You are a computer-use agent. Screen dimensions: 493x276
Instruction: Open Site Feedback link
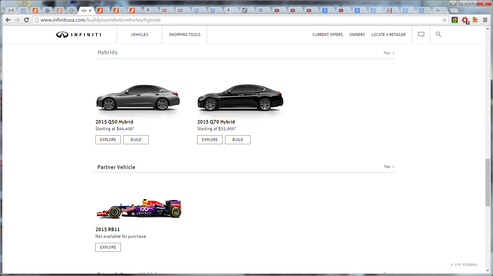coord(464,265)
